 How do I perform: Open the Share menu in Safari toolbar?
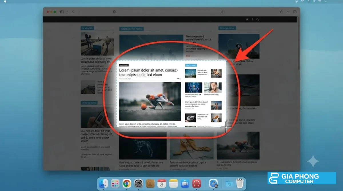pyautogui.click(x=282, y=12)
